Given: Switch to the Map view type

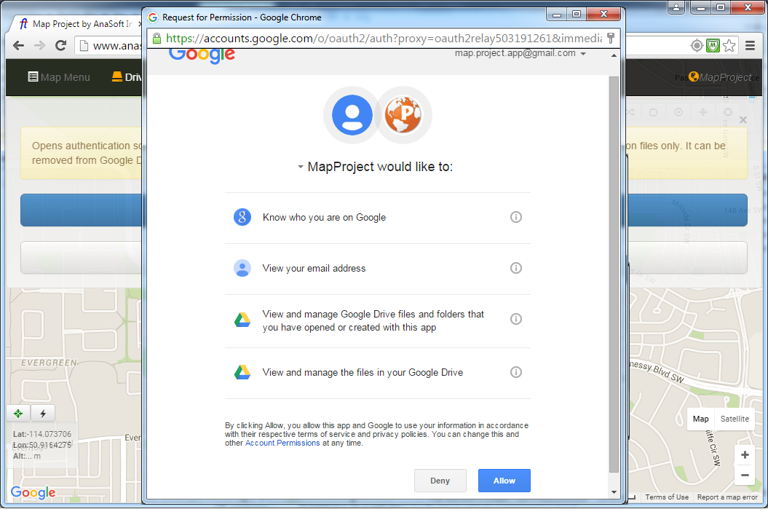Looking at the screenshot, I should [x=700, y=419].
